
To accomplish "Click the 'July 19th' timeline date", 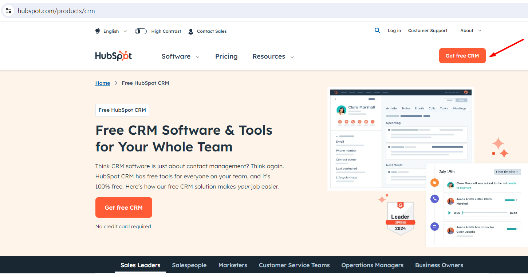I will [446, 171].
